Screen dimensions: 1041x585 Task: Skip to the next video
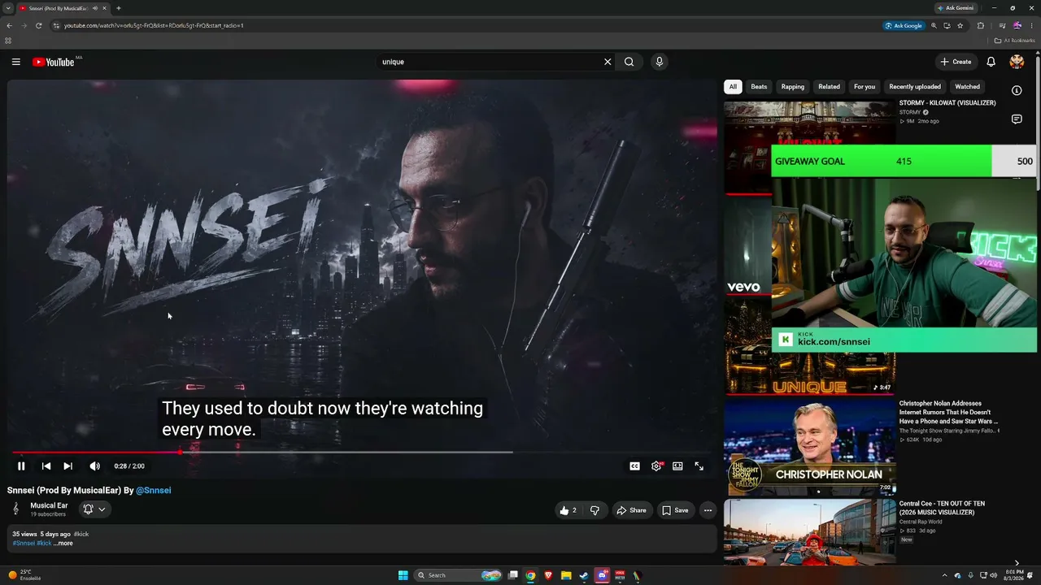click(68, 466)
